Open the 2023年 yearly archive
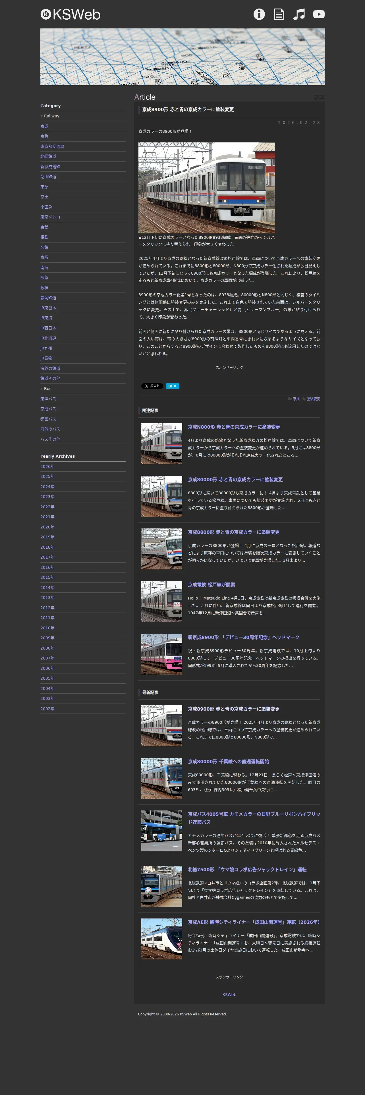This screenshot has height=1095, width=365. point(47,497)
